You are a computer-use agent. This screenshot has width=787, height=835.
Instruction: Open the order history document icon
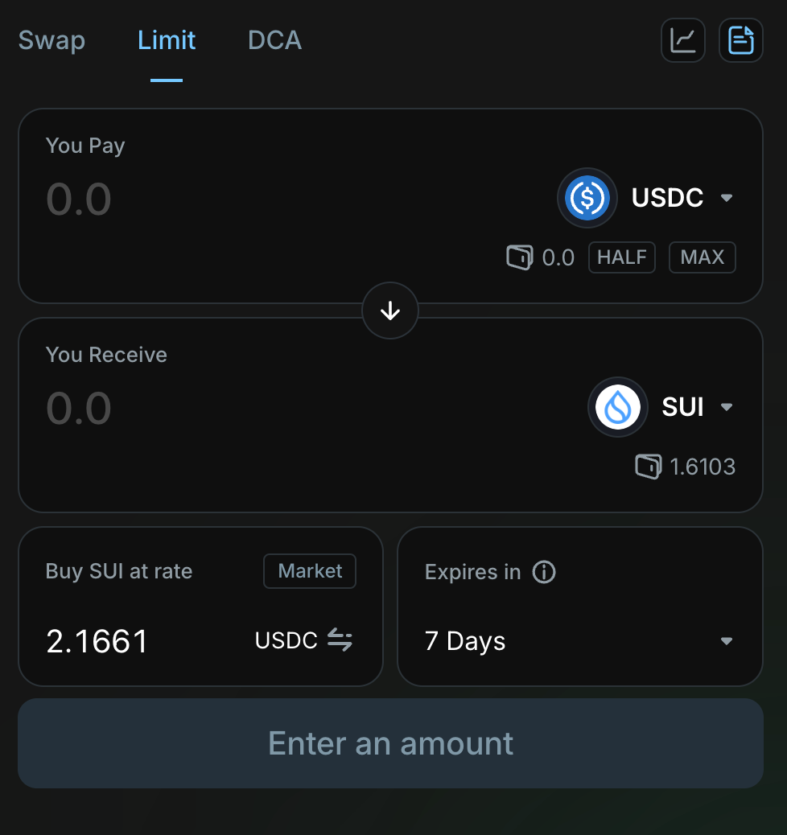coord(740,40)
